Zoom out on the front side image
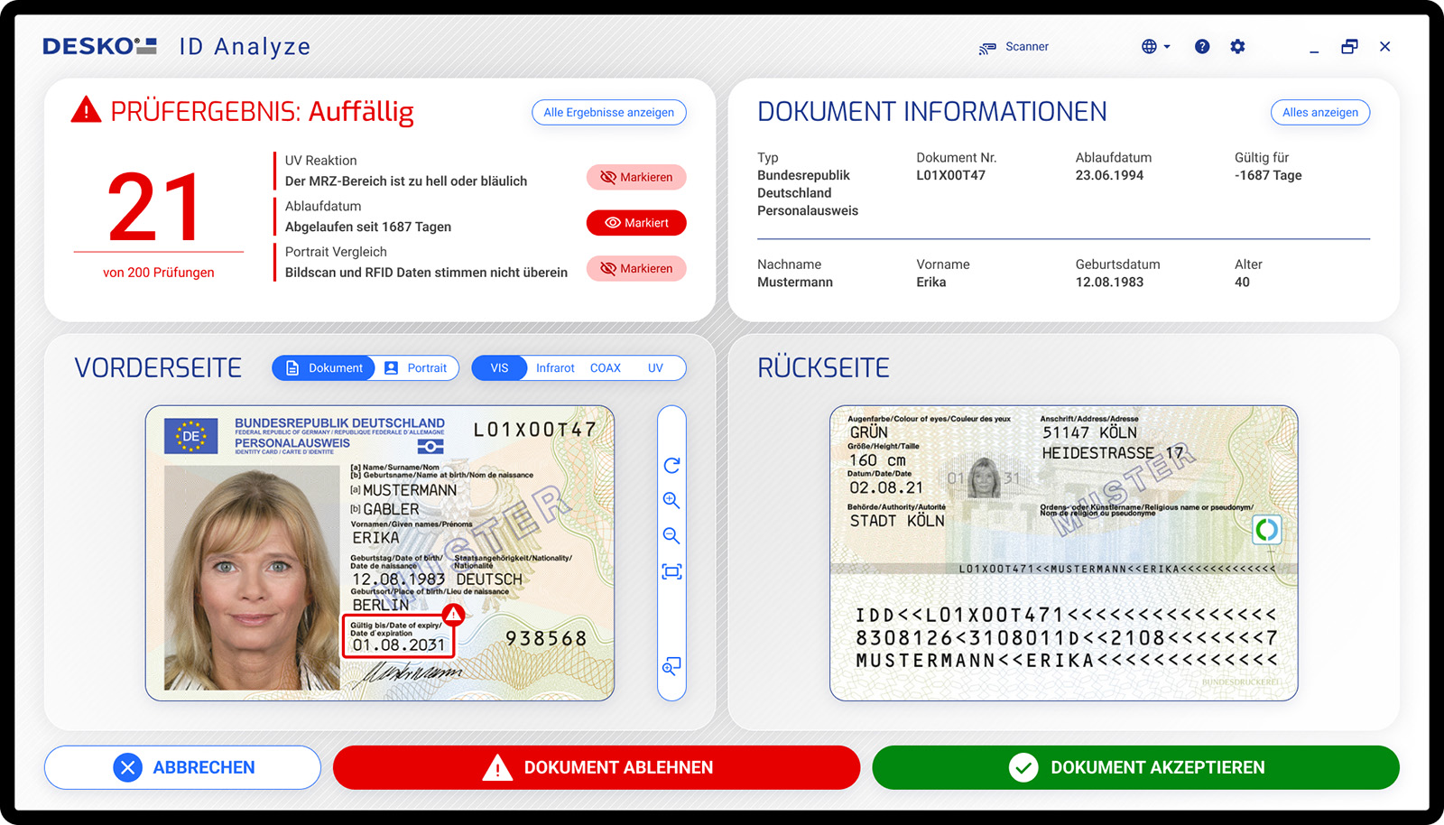The height and width of the screenshot is (825, 1444). 671,536
